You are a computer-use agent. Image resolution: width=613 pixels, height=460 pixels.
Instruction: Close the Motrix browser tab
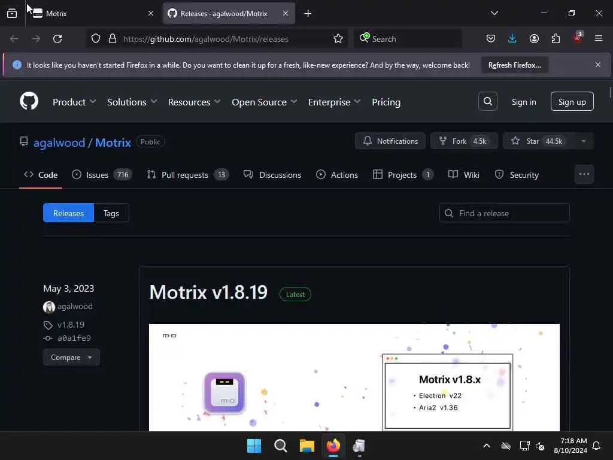151,13
